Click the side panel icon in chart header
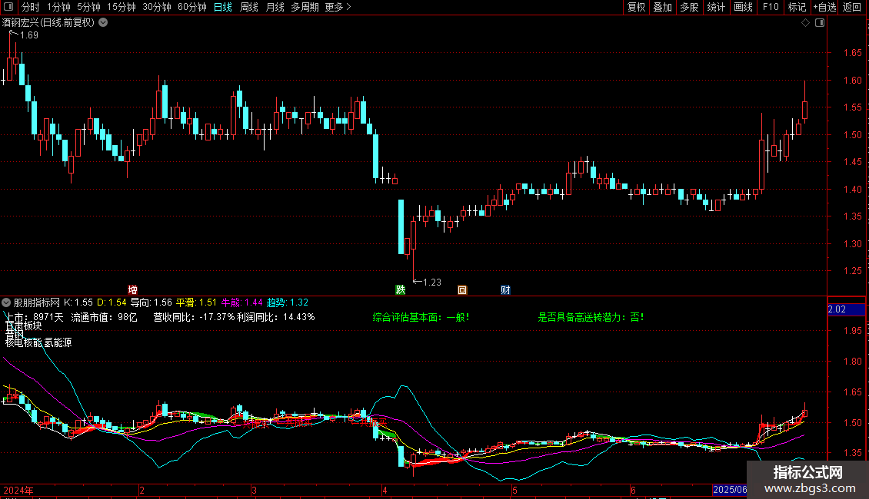869x499 pixels. [820, 23]
